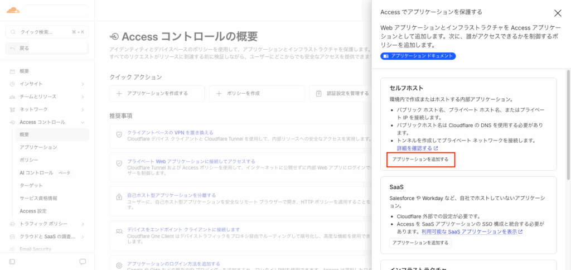Click the インサイト clock icon
The image size is (571, 270).
(x=12, y=84)
